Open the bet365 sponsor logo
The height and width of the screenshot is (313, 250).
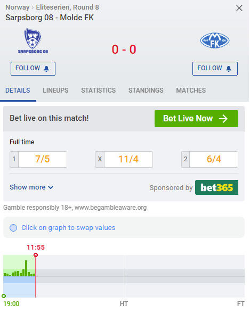click(216, 187)
